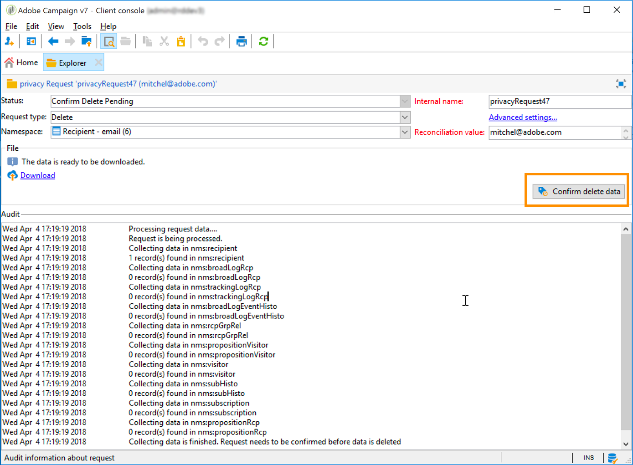Select audit line "Processing request data...."
This screenshot has width=633, height=465.
173,229
